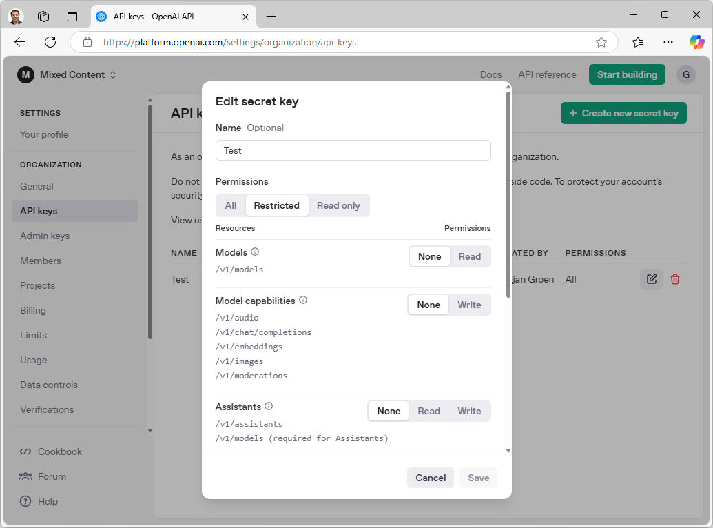Set Model capabilities to None
The height and width of the screenshot is (528, 713).
coord(428,305)
